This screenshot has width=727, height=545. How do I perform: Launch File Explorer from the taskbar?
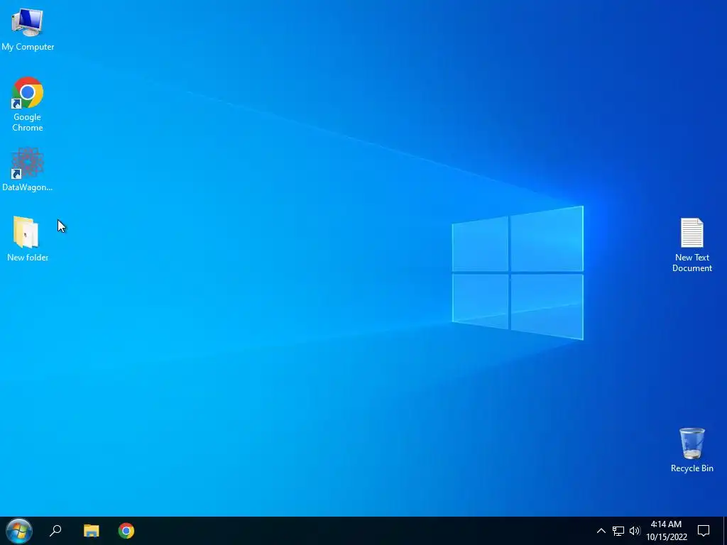point(92,531)
